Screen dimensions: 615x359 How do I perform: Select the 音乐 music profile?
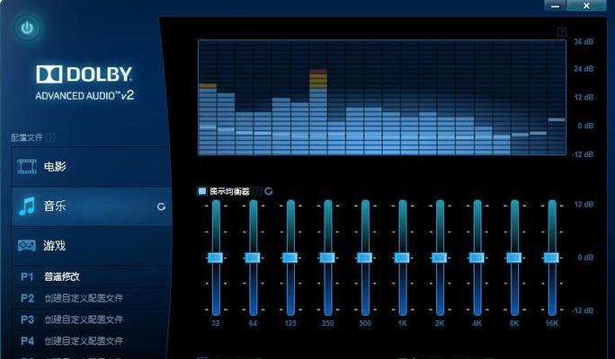pyautogui.click(x=92, y=206)
